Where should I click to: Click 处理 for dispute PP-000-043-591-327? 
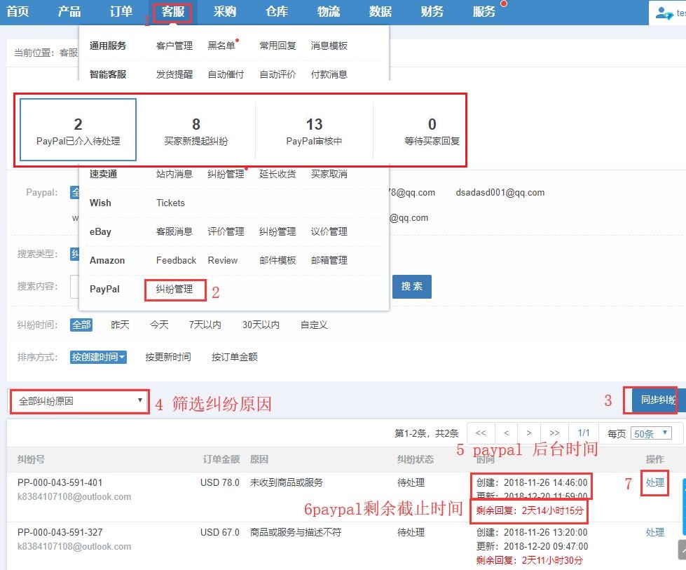pos(655,532)
